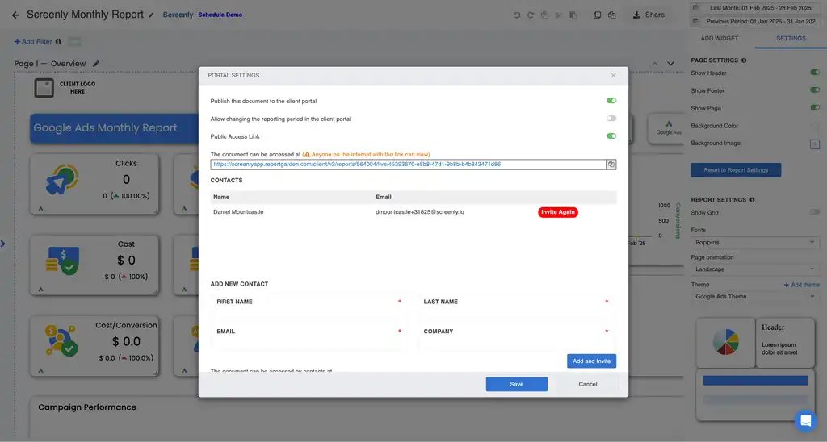Toggle Show Header switch
827x442 pixels.
point(815,72)
